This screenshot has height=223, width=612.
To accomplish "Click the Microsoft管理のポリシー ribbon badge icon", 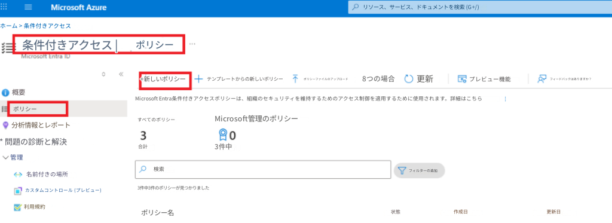I will (222, 135).
